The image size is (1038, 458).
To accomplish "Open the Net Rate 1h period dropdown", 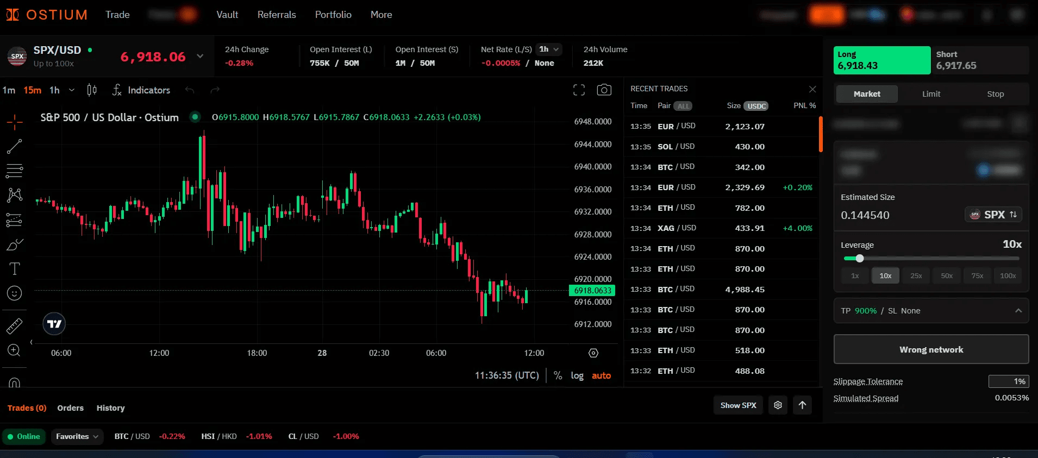I will click(x=548, y=49).
